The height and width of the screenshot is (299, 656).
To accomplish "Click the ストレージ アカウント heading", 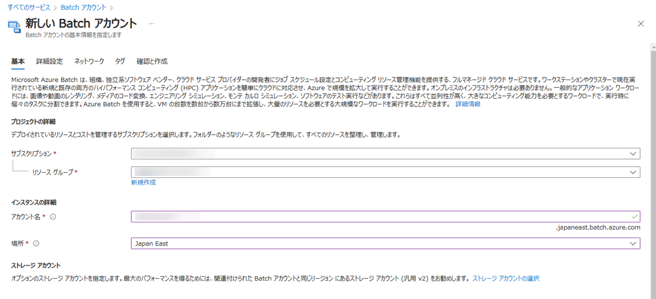I will click(36, 265).
